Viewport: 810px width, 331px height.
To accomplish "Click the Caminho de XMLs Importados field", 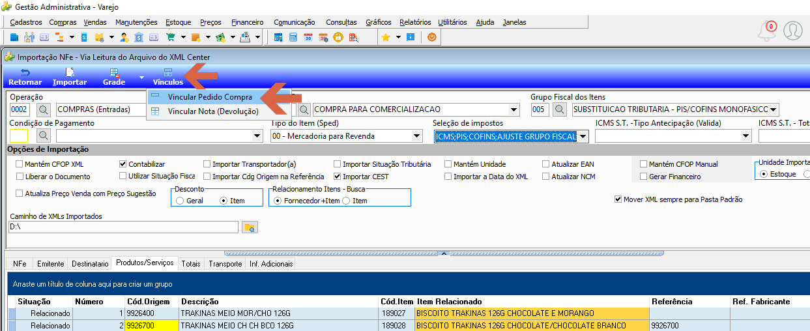I will click(124, 227).
